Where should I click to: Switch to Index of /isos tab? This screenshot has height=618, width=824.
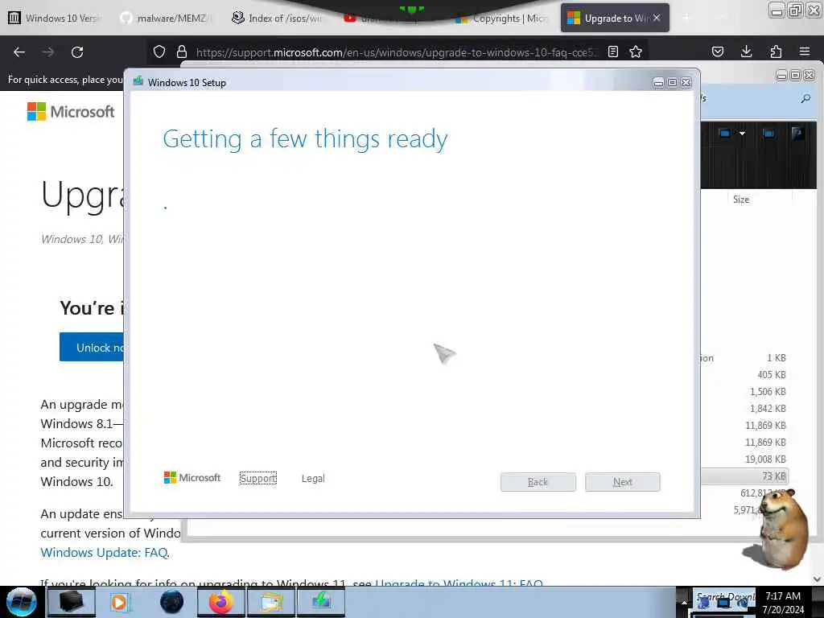(x=278, y=18)
